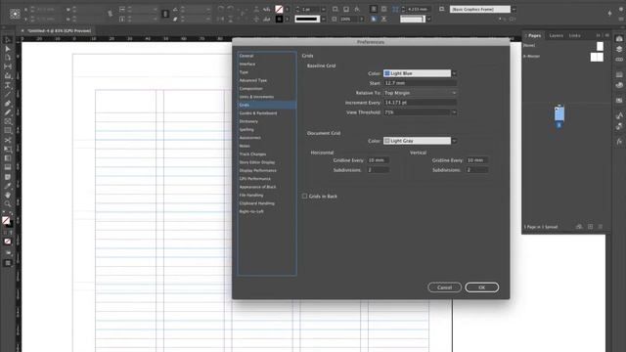Select the Scissors tool
This screenshot has height=352, width=626.
(8, 140)
